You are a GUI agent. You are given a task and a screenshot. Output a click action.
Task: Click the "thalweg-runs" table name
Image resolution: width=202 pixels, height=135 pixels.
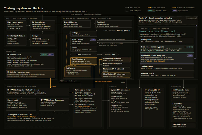tap(115, 101)
